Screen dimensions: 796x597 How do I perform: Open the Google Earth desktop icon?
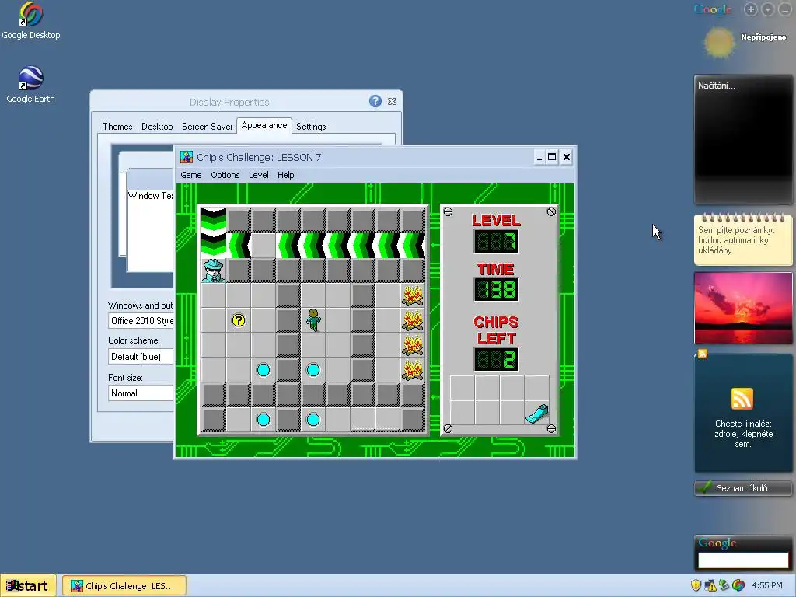point(30,78)
